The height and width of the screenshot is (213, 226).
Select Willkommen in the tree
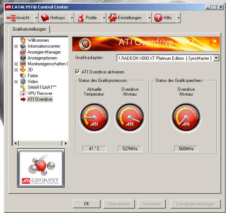point(38,40)
